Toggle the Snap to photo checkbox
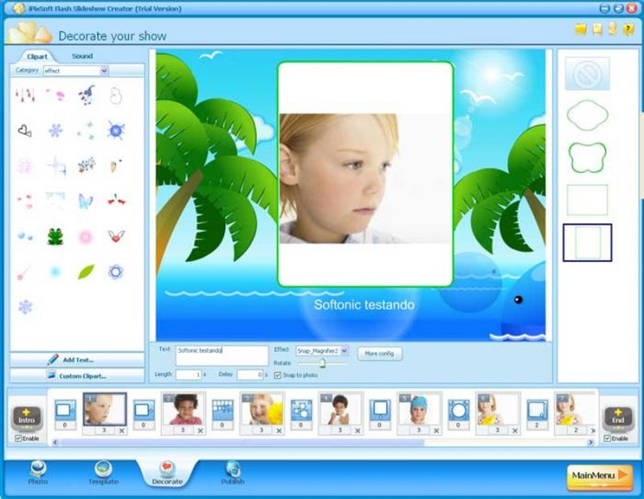 click(x=278, y=373)
